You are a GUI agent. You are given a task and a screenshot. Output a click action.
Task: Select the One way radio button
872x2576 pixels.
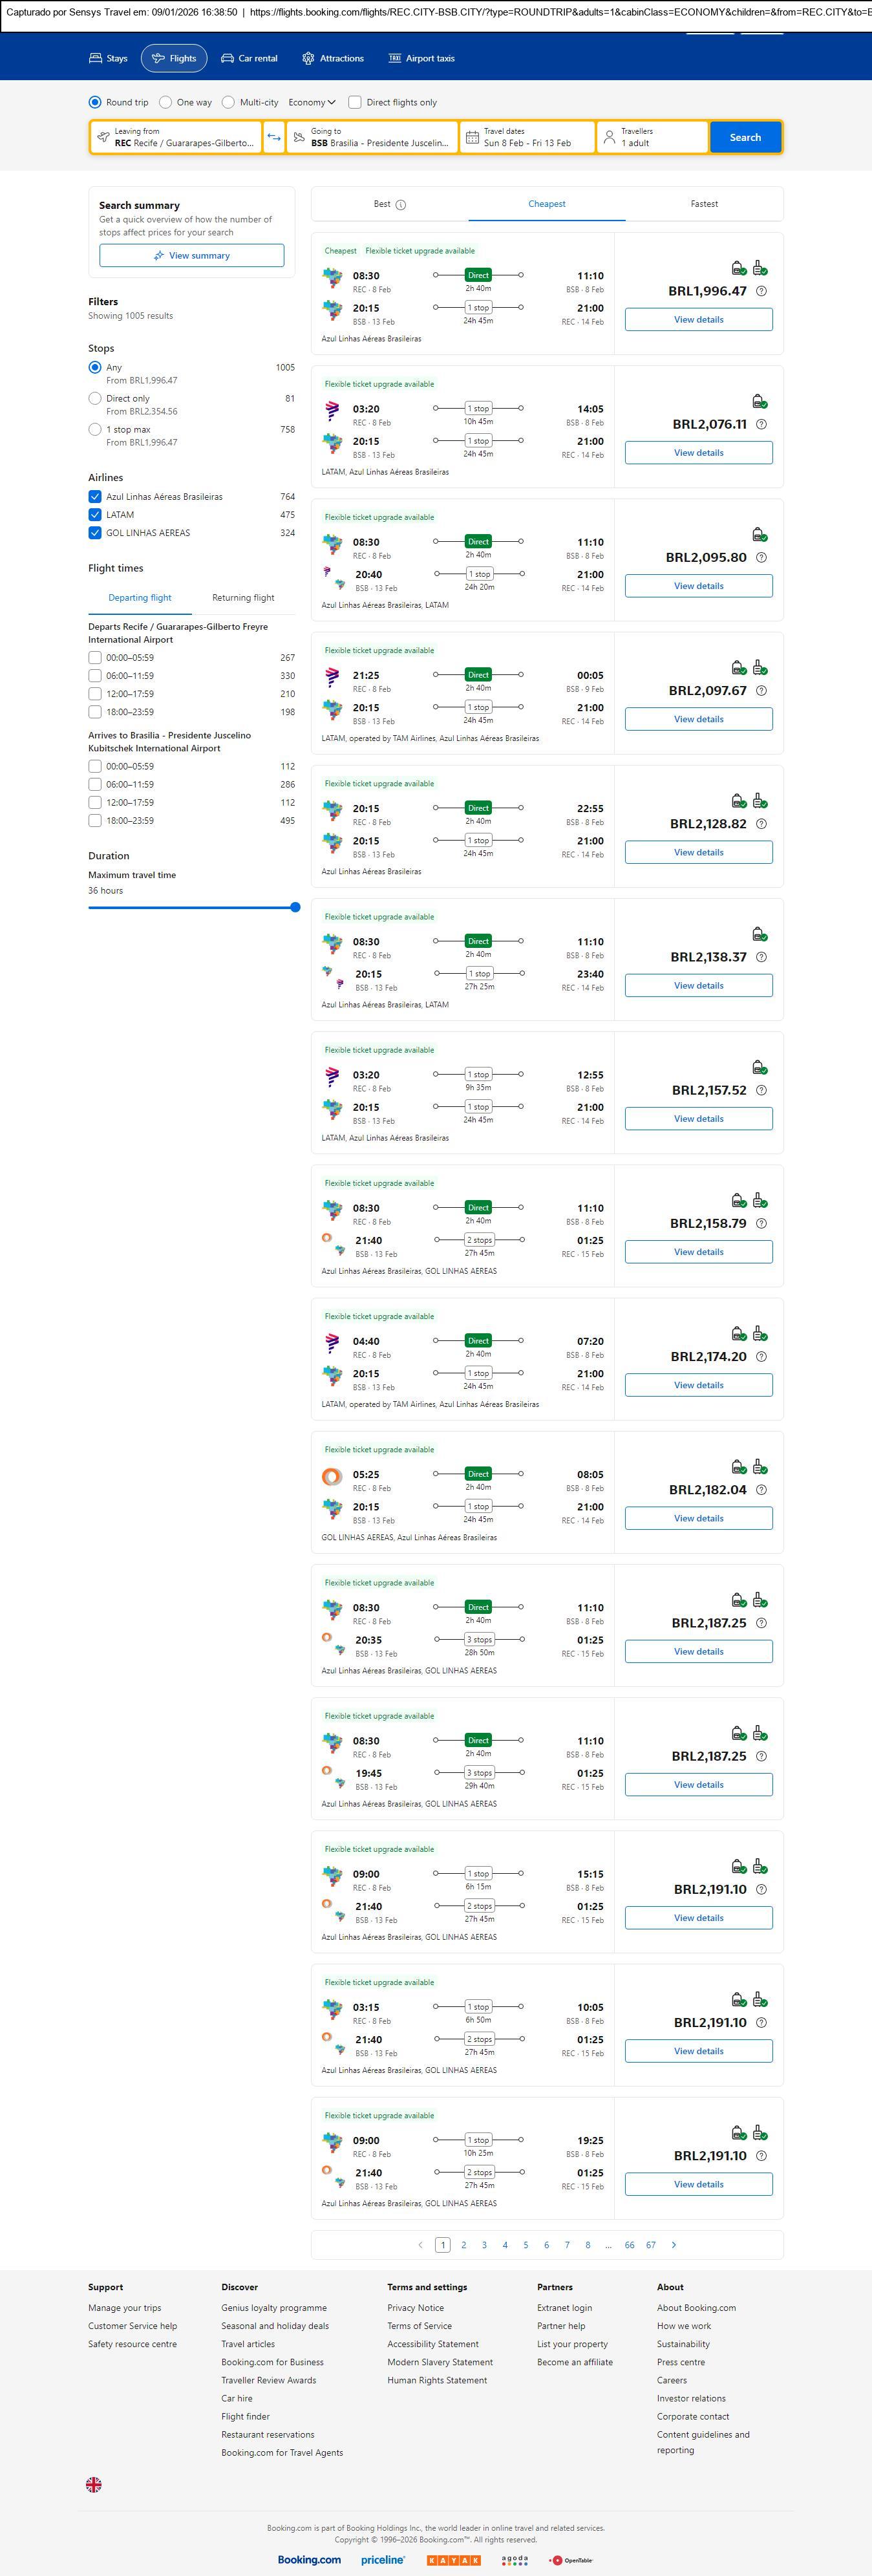[x=166, y=102]
